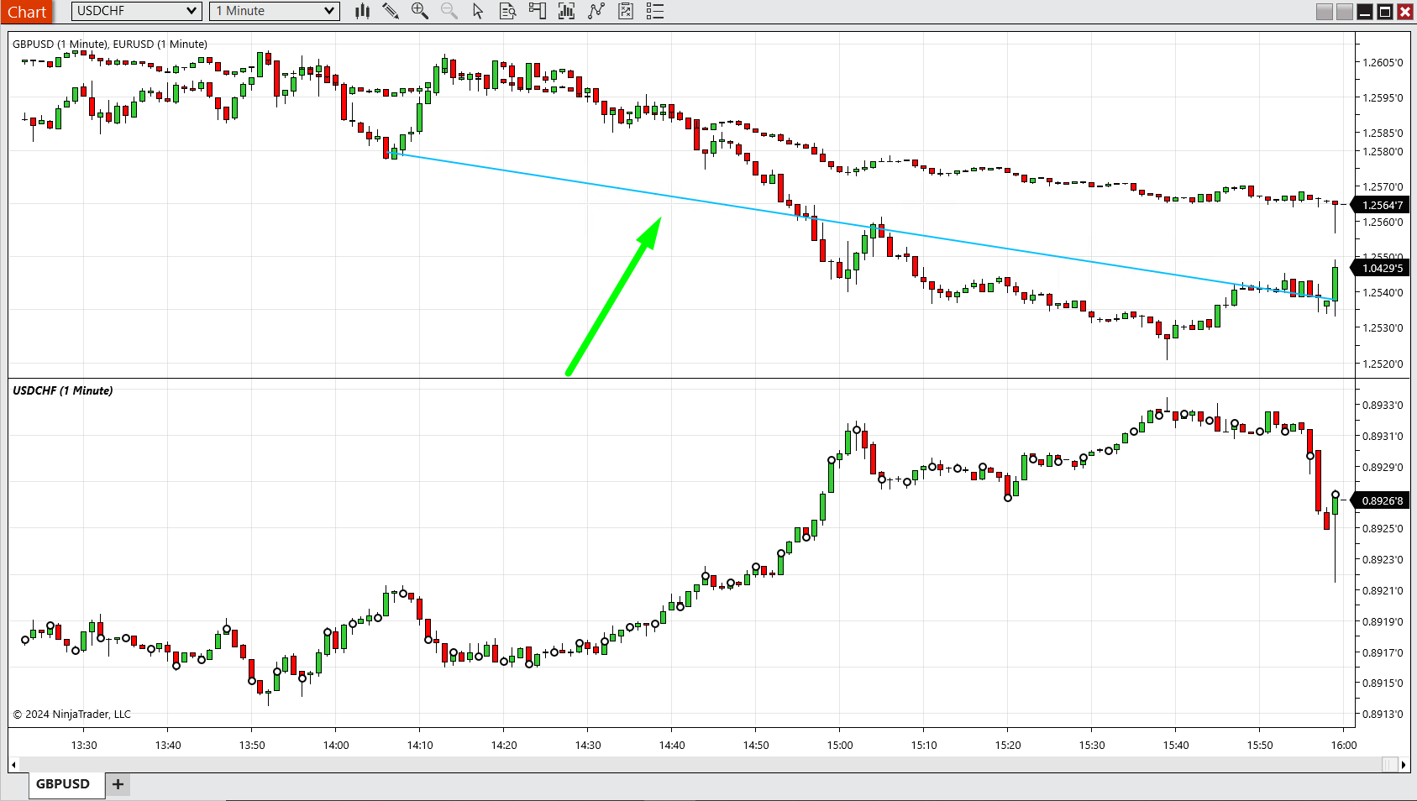Click the zoom in magnifier icon
This screenshot has height=801, width=1417.
click(x=419, y=11)
